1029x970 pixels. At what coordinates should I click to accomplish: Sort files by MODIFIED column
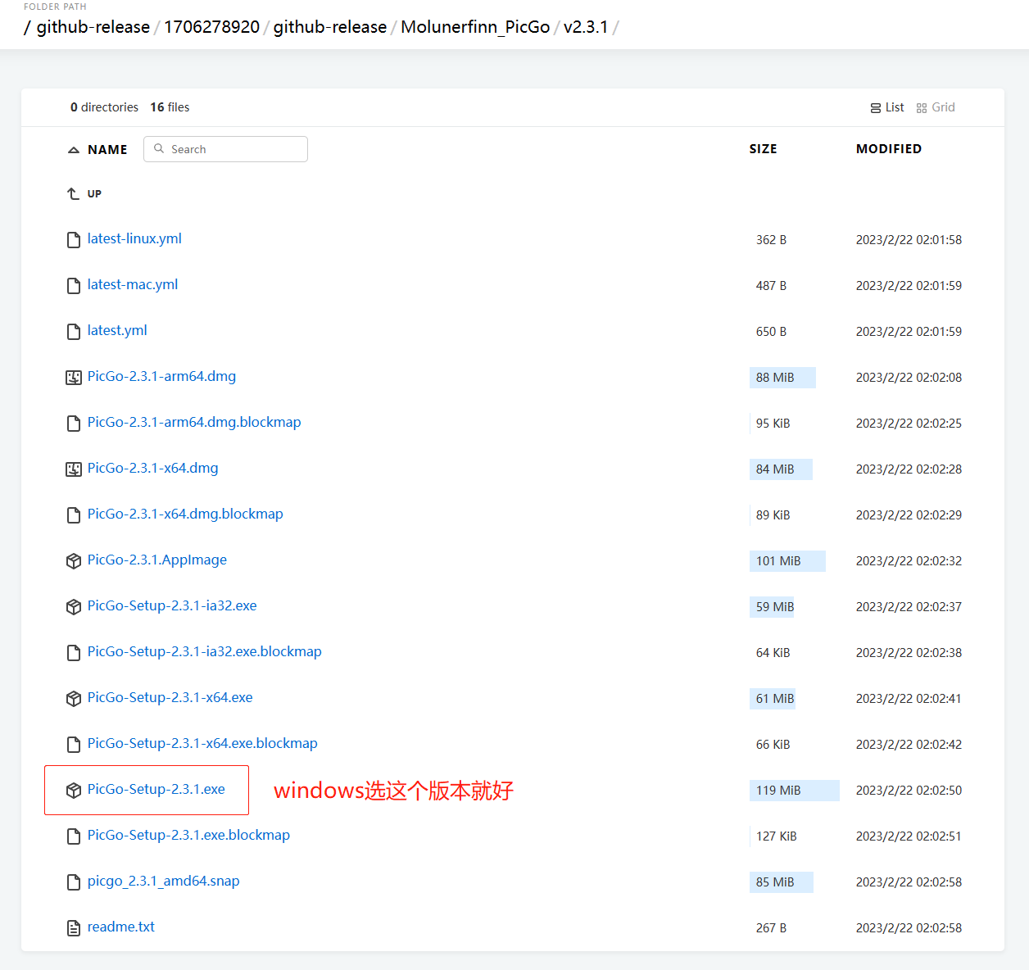coord(889,149)
